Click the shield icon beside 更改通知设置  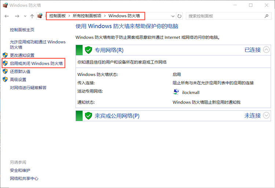(5, 55)
